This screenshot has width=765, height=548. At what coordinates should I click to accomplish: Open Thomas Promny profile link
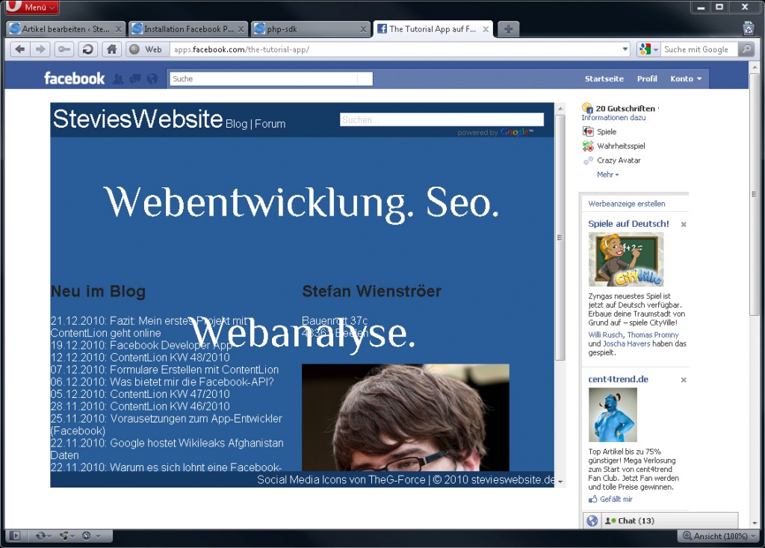click(x=653, y=335)
